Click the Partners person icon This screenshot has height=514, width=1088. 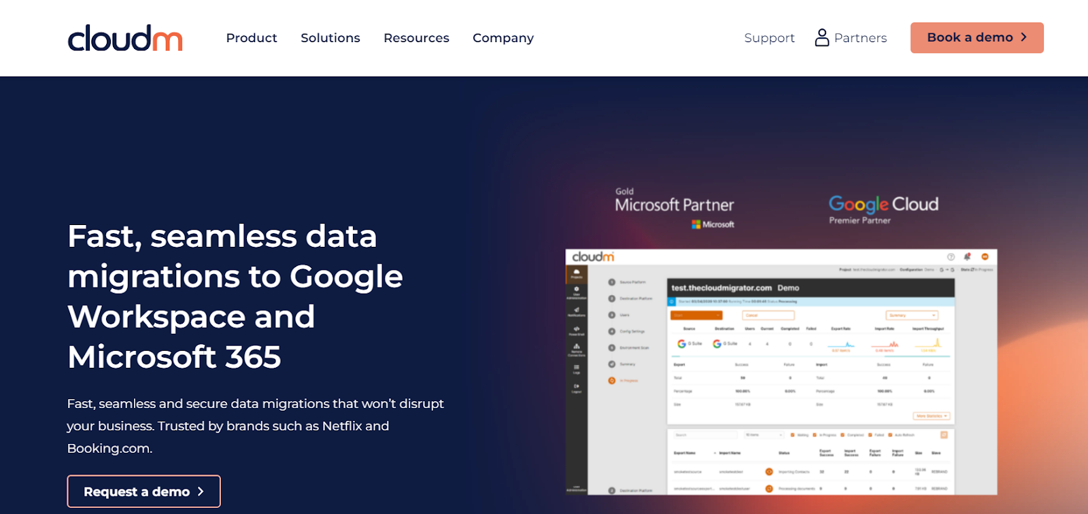[x=822, y=37]
